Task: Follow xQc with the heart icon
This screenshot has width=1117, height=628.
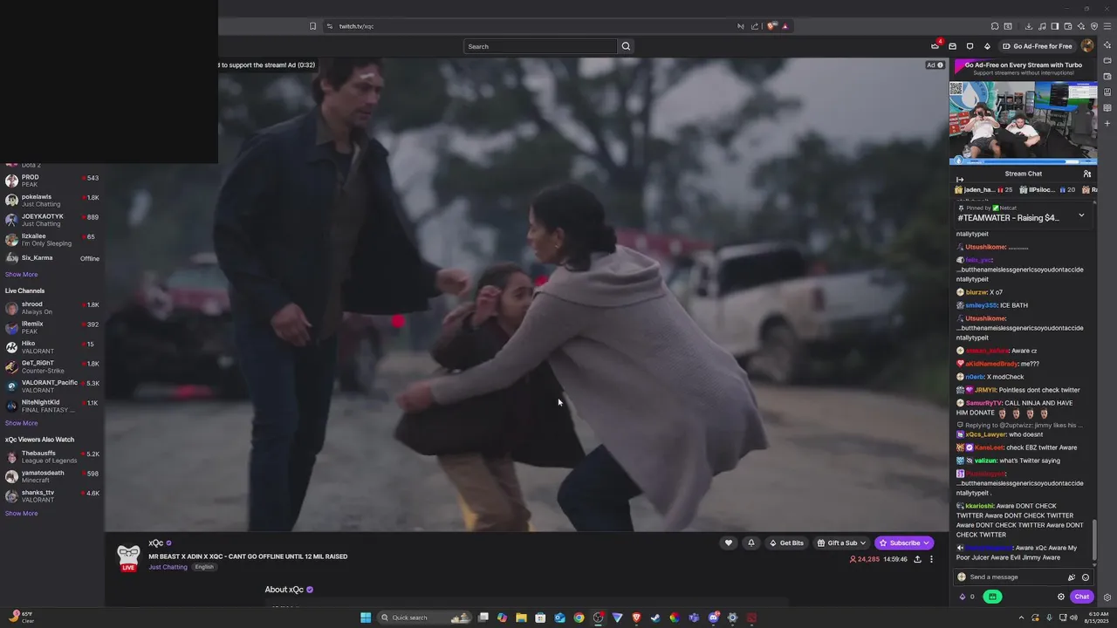Action: [x=729, y=543]
